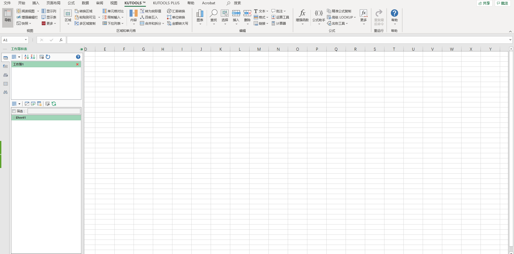Click the 转为实际值 to actual tool
Screen dimensions: 514x254
[x=150, y=11]
